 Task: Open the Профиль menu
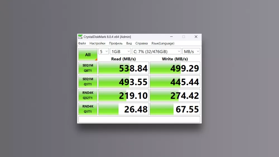click(116, 44)
